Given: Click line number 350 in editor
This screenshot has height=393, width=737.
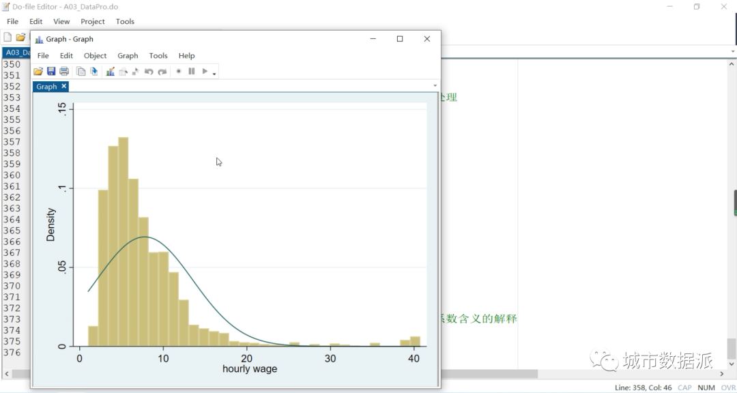Looking at the screenshot, I should point(12,64).
